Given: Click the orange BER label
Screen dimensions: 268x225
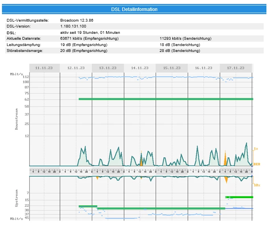Looking at the screenshot, I should coord(257,164).
